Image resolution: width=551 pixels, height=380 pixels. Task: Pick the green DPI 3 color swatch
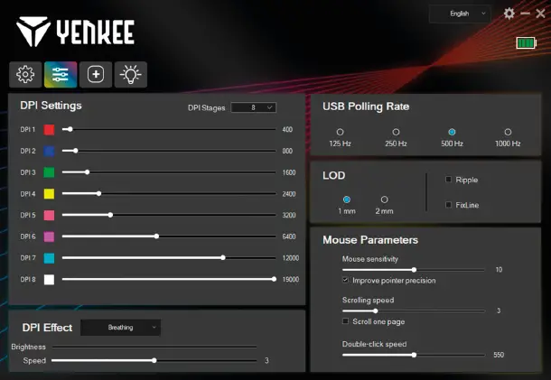click(x=49, y=172)
